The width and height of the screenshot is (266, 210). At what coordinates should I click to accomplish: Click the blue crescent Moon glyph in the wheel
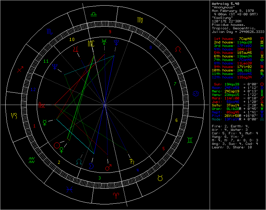[x=91, y=166]
